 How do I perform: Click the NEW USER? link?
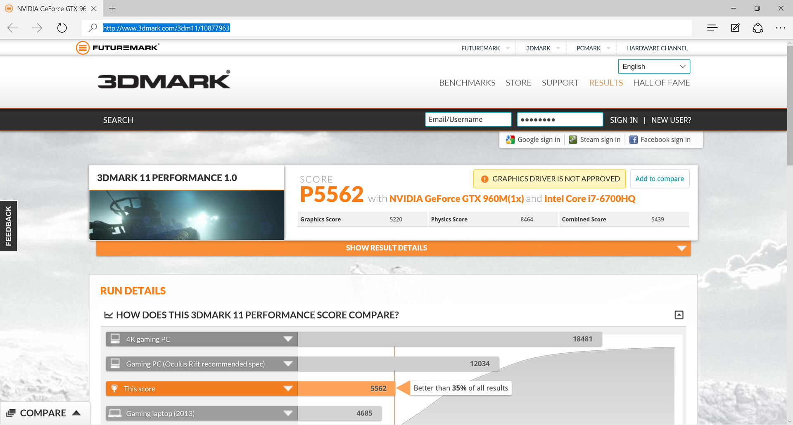click(671, 120)
